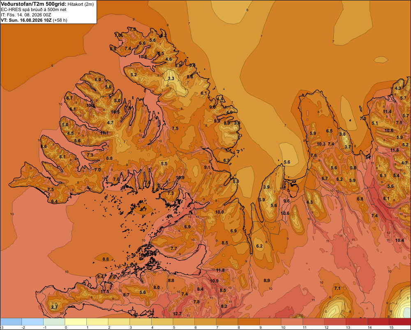This screenshot has height=330, width=411.
Task: Click the 10.4 temperature label on the map
Action: tap(399, 240)
